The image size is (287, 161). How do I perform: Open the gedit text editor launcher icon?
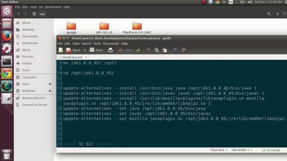[x=7, y=98]
